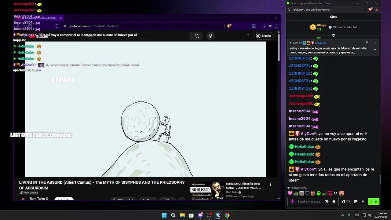Open Brave Shields icon in Kick window

(371, 9)
